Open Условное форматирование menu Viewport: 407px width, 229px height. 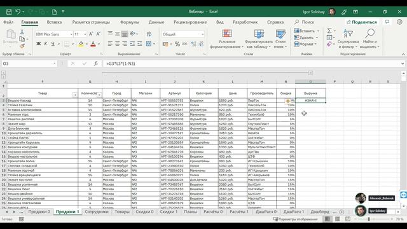226,39
